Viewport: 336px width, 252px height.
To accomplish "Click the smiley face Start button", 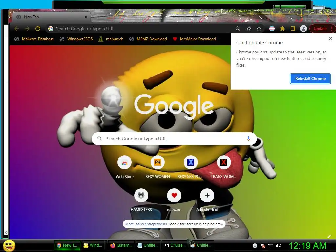I will click(x=9, y=245).
